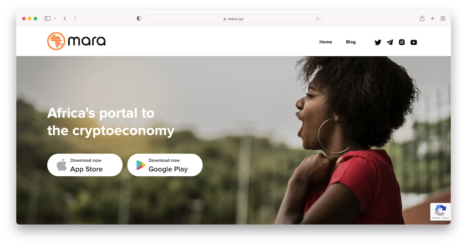Open the Telegram channel icon
The image size is (467, 246).
point(390,42)
